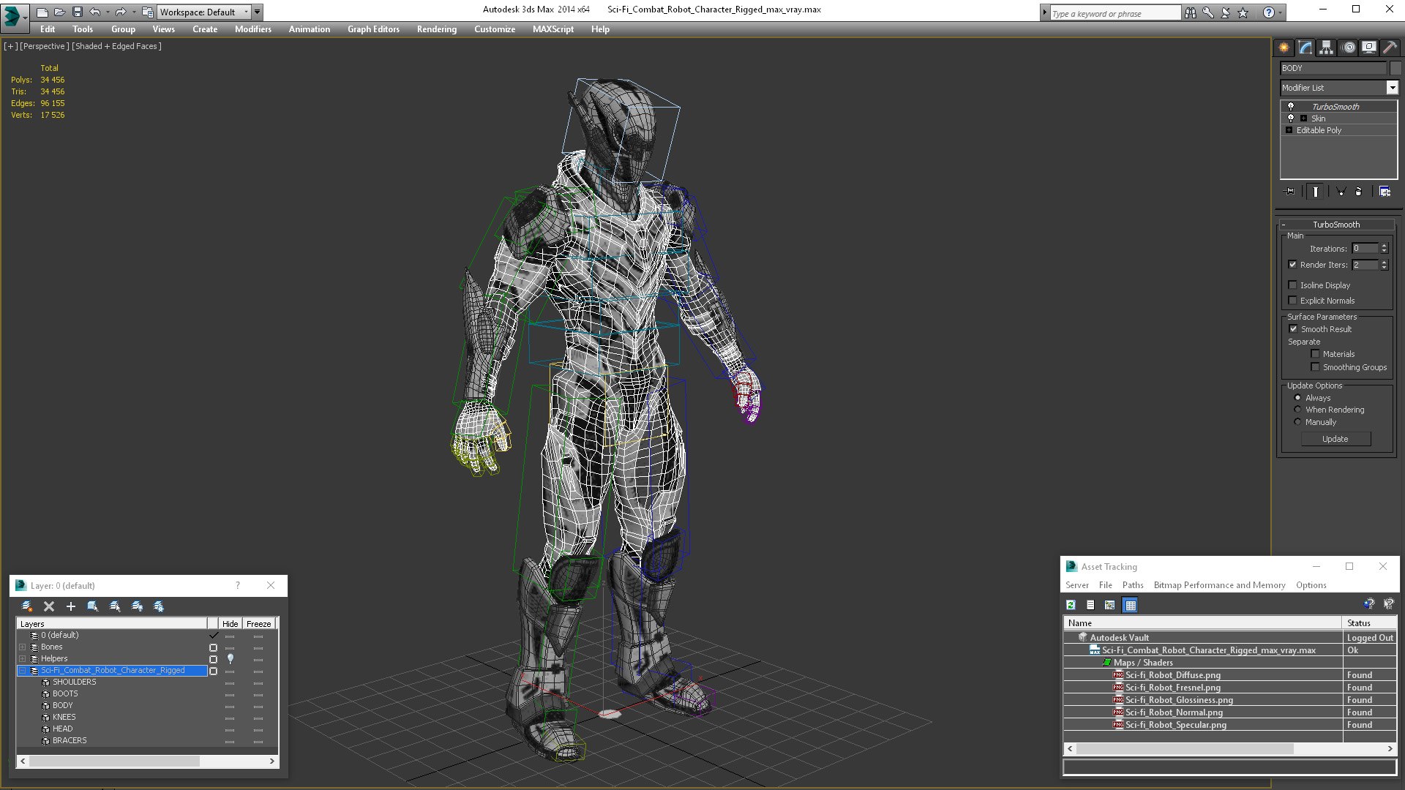Expand the Skin modifier sub-objects
Viewport: 1405px width, 790px height.
(1303, 118)
